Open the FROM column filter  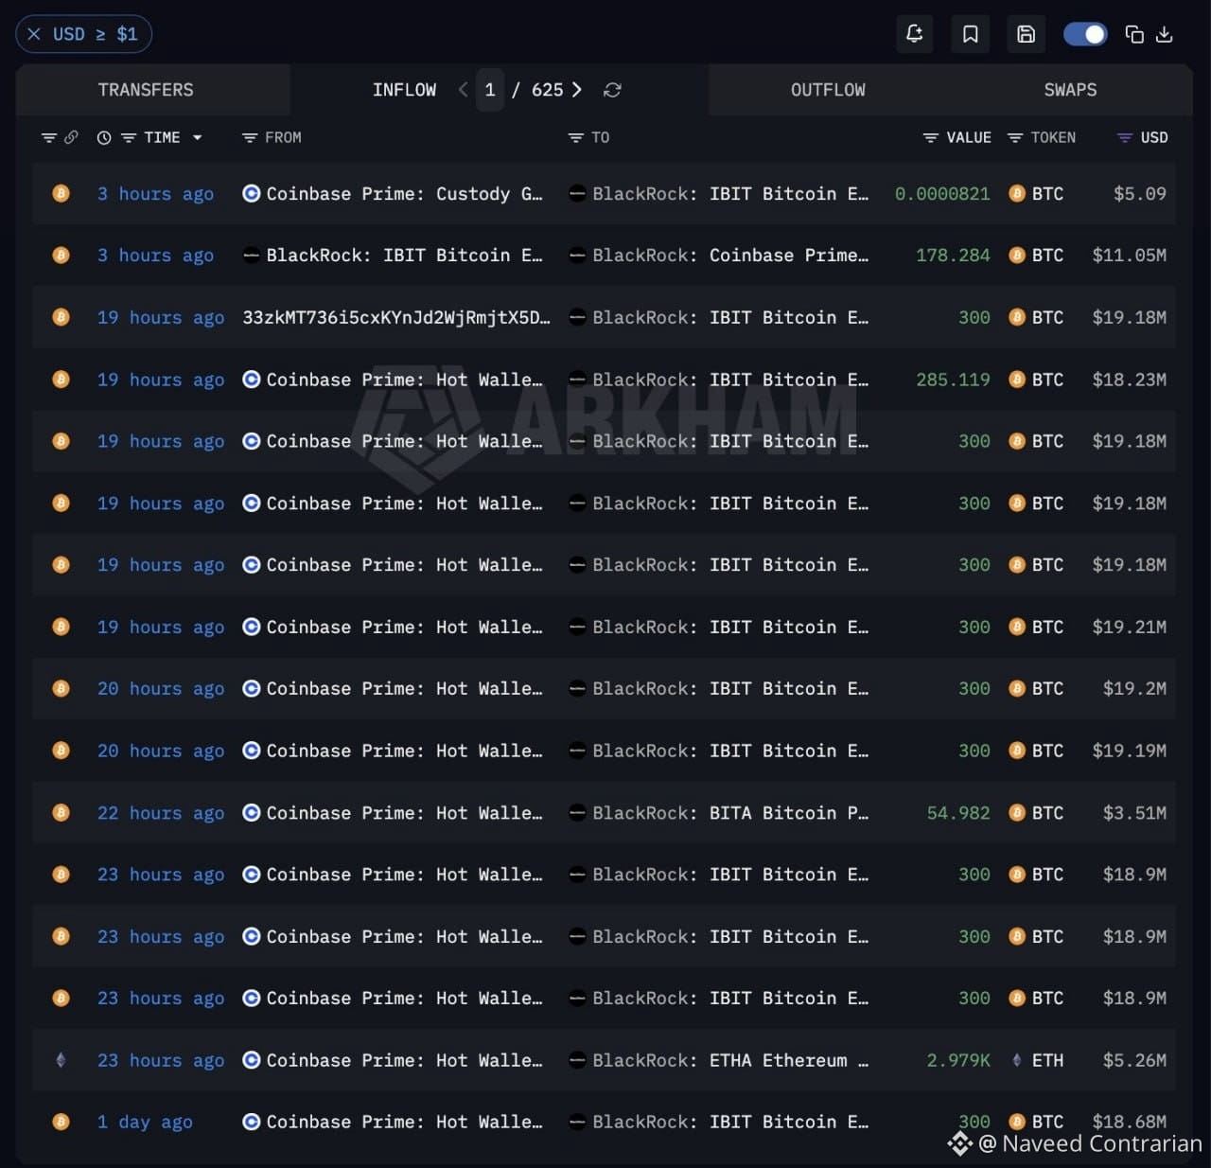250,137
